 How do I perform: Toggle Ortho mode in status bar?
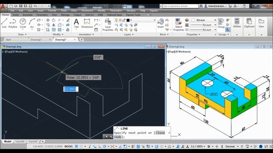tap(100, 147)
